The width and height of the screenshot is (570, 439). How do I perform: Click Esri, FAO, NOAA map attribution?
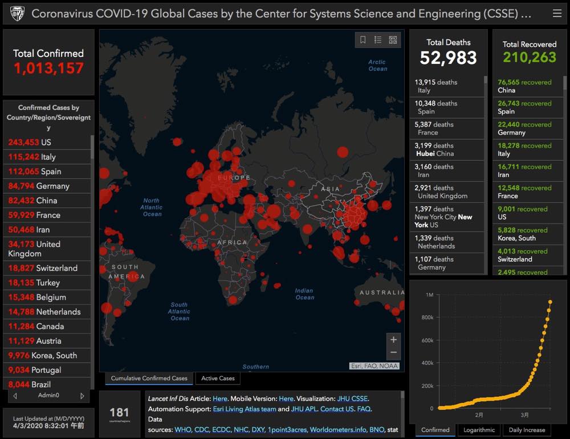(374, 366)
